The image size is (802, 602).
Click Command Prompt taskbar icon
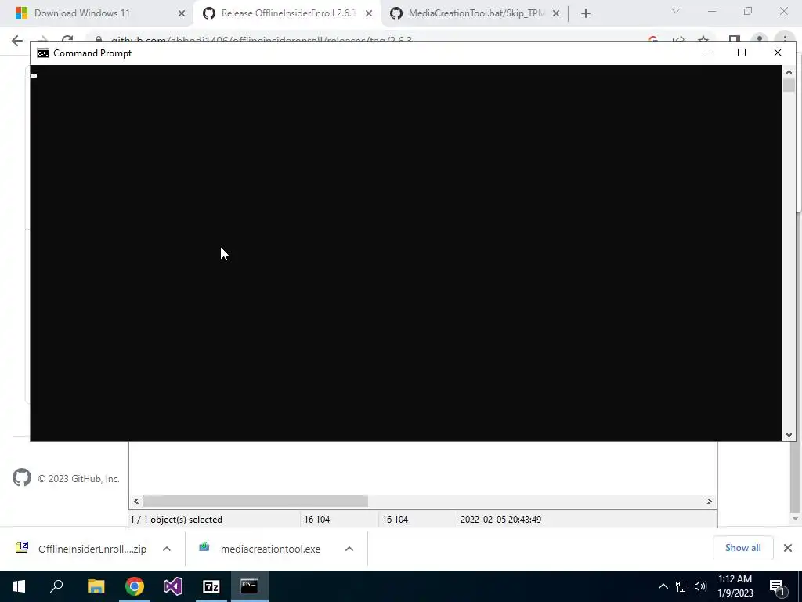250,586
